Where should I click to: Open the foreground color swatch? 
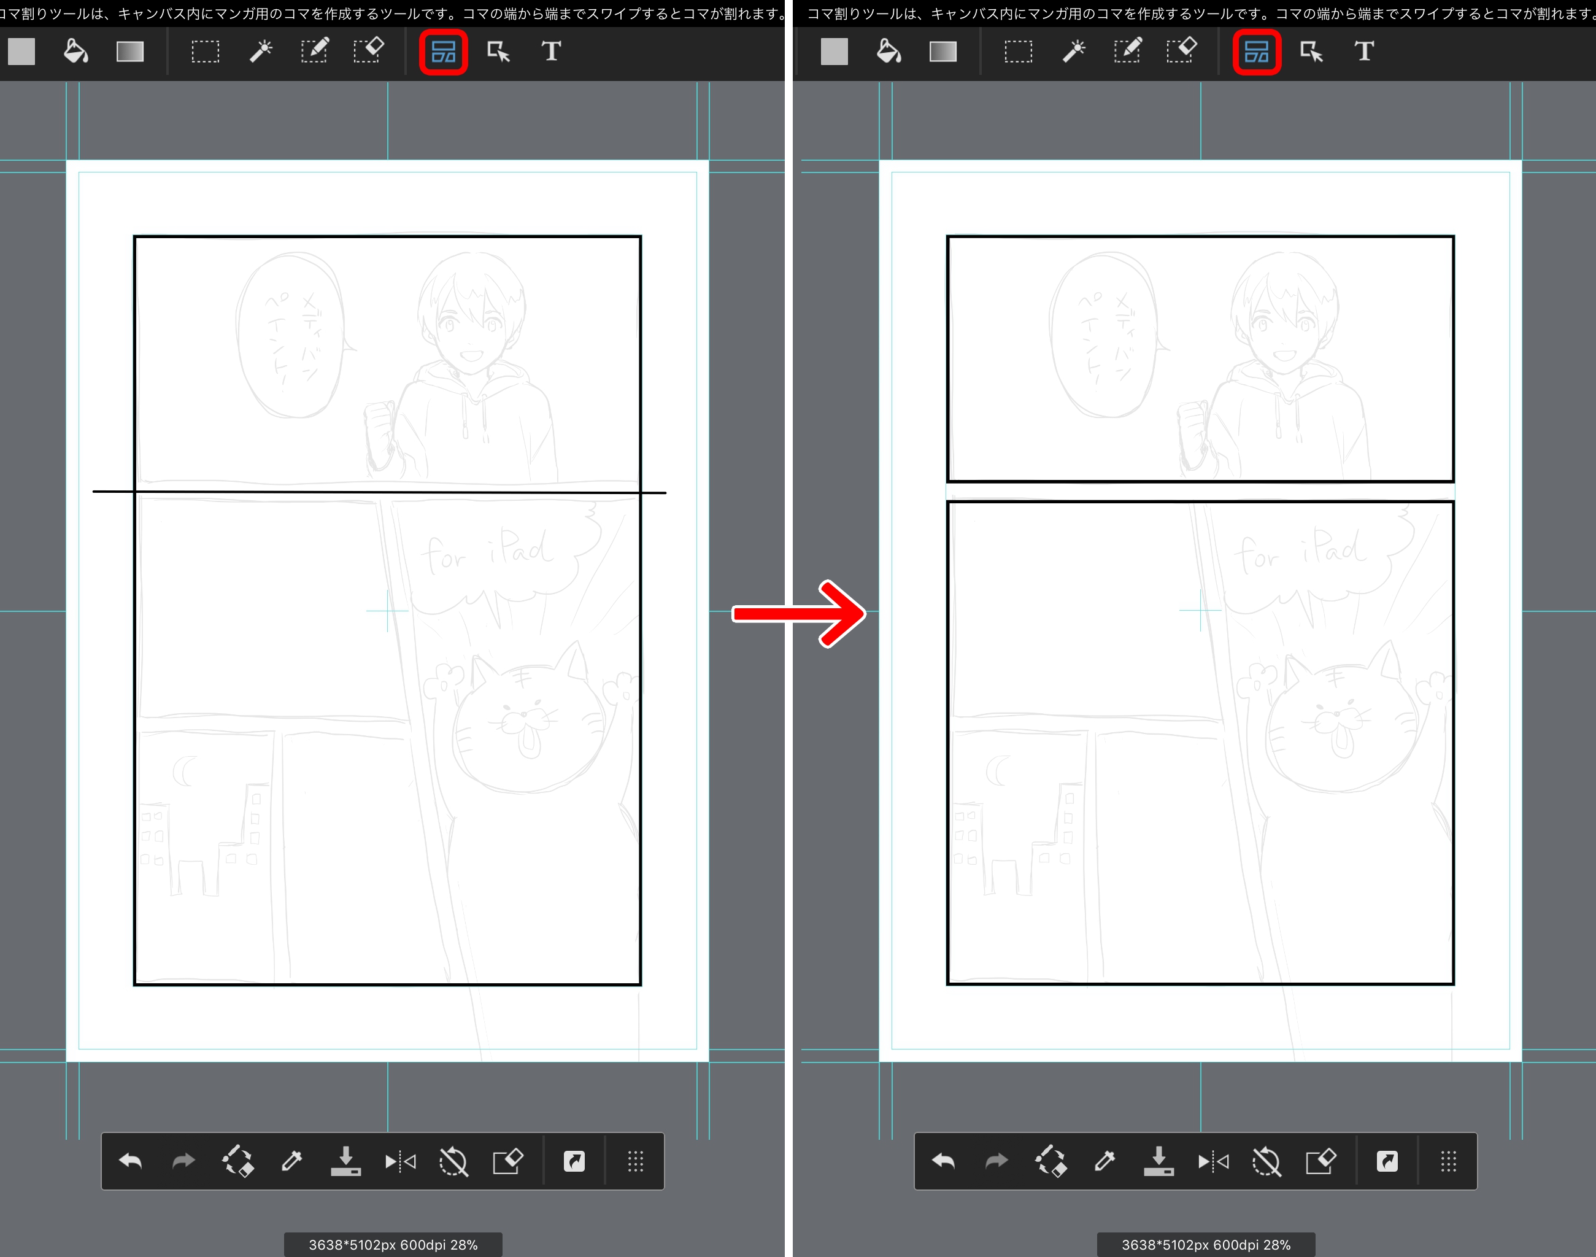click(21, 52)
